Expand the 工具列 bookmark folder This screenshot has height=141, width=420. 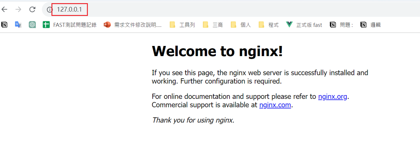pyautogui.click(x=182, y=25)
